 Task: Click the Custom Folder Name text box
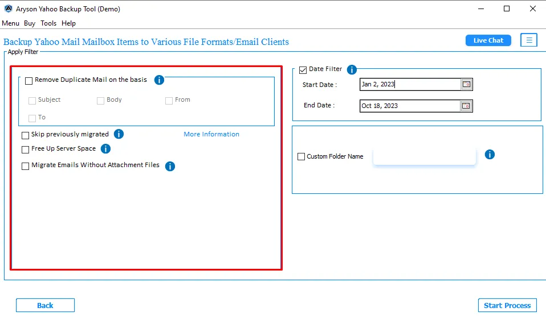[x=424, y=157]
